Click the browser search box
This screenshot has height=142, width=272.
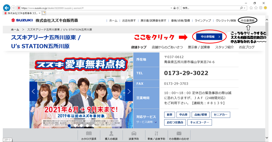(211, 8)
